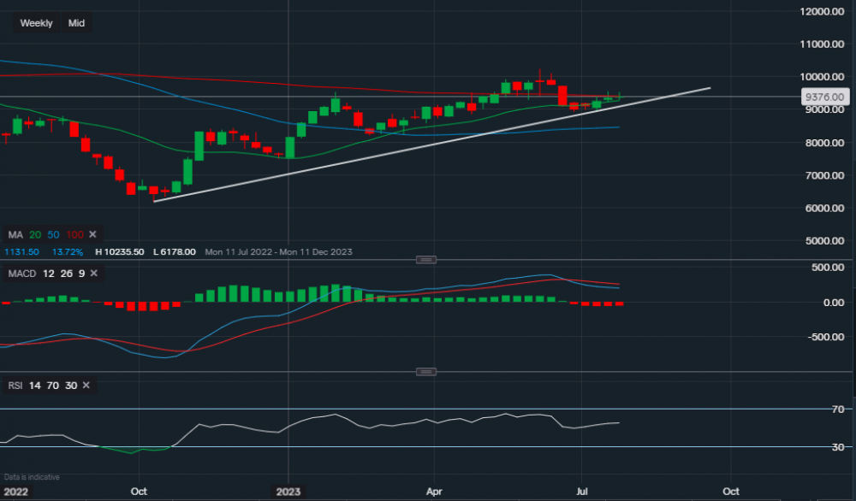Toggle the green 20-period moving average setting
The image size is (856, 501).
click(34, 233)
